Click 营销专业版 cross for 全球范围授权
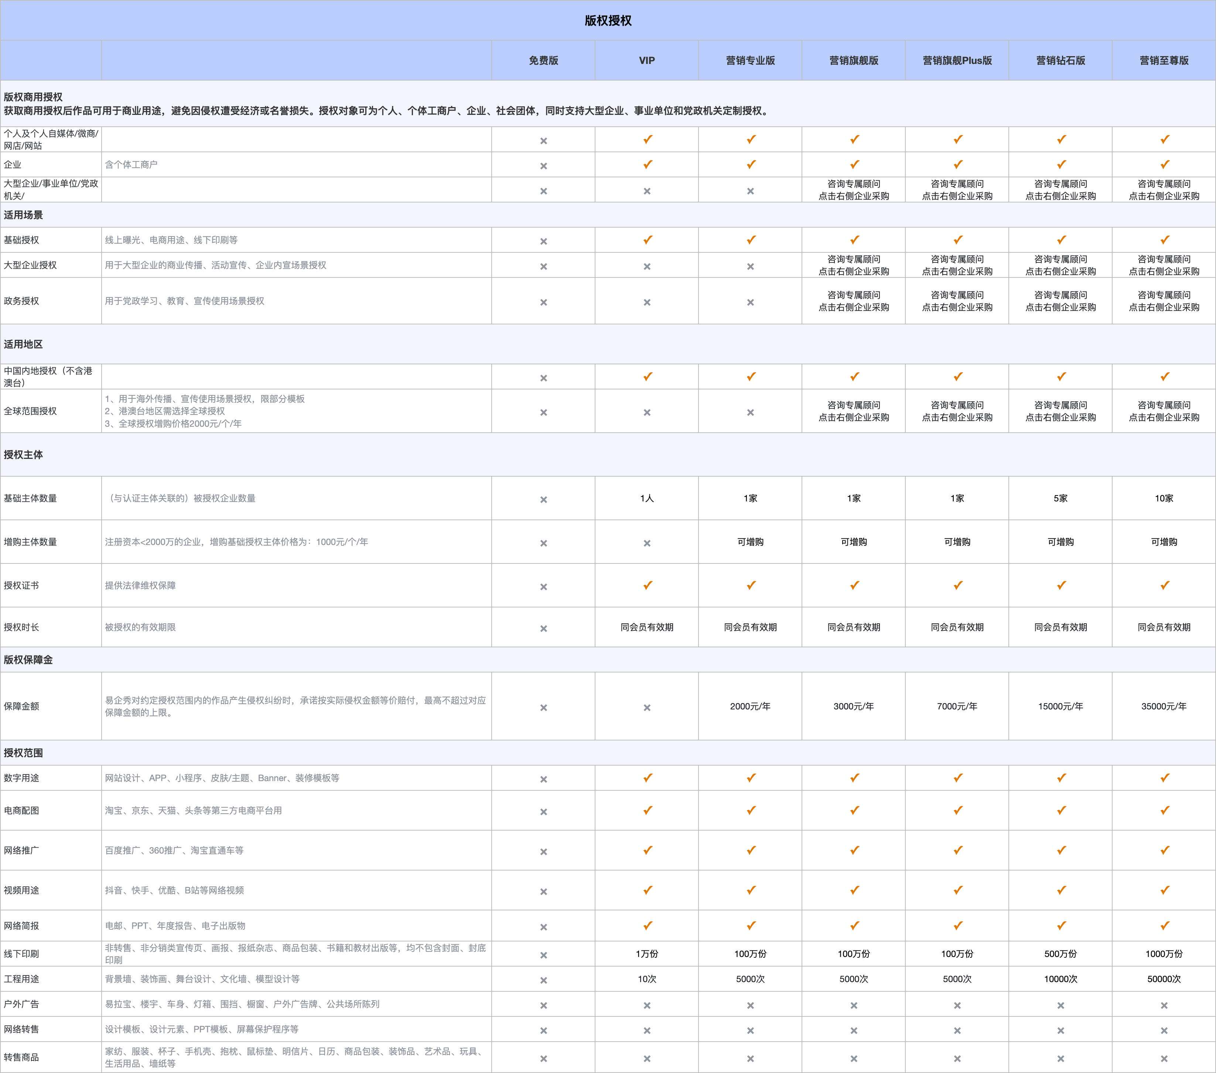The height and width of the screenshot is (1073, 1216). [750, 412]
